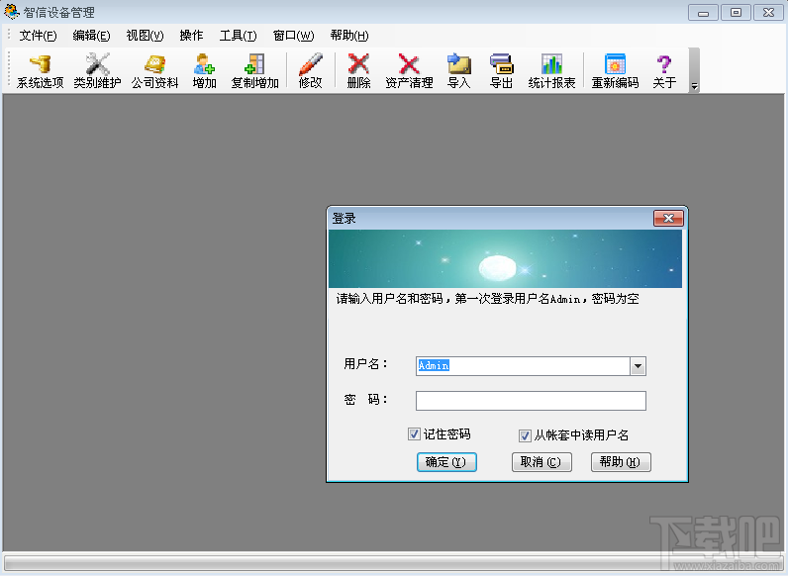Open the 文件(F) menu
788x576 pixels.
click(39, 36)
